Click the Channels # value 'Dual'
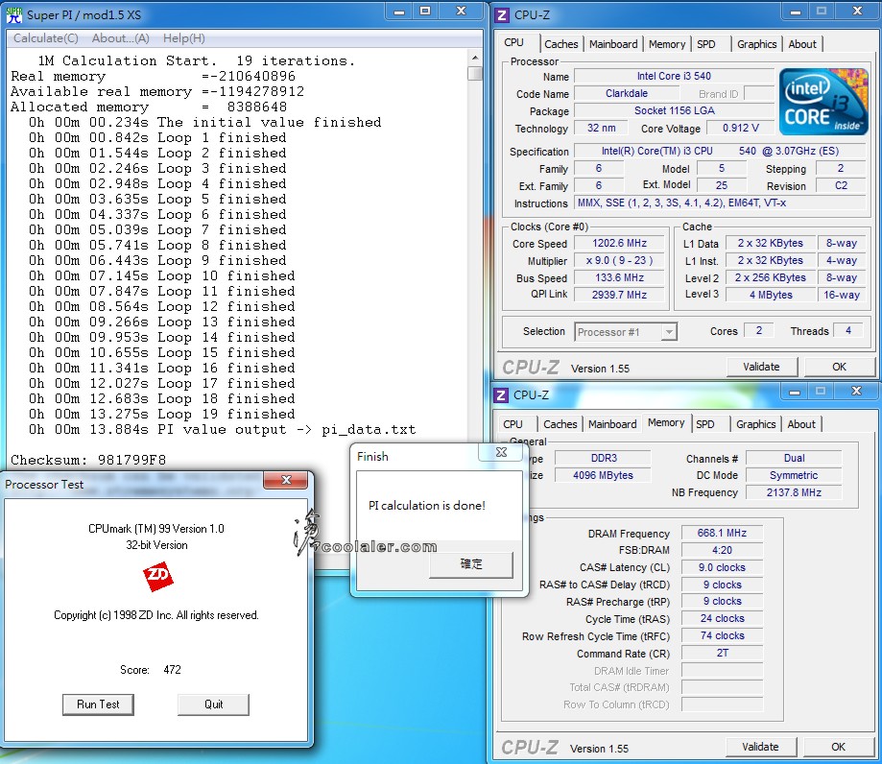 point(794,458)
